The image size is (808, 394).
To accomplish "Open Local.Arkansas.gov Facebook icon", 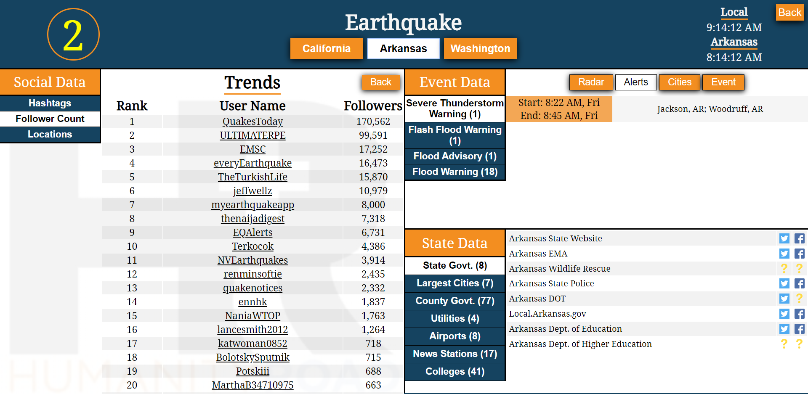I will (x=799, y=314).
